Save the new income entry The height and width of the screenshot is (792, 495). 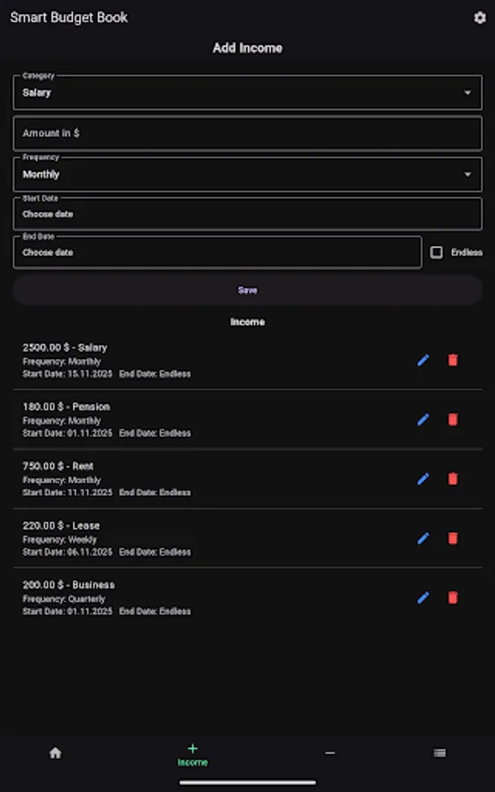(247, 290)
